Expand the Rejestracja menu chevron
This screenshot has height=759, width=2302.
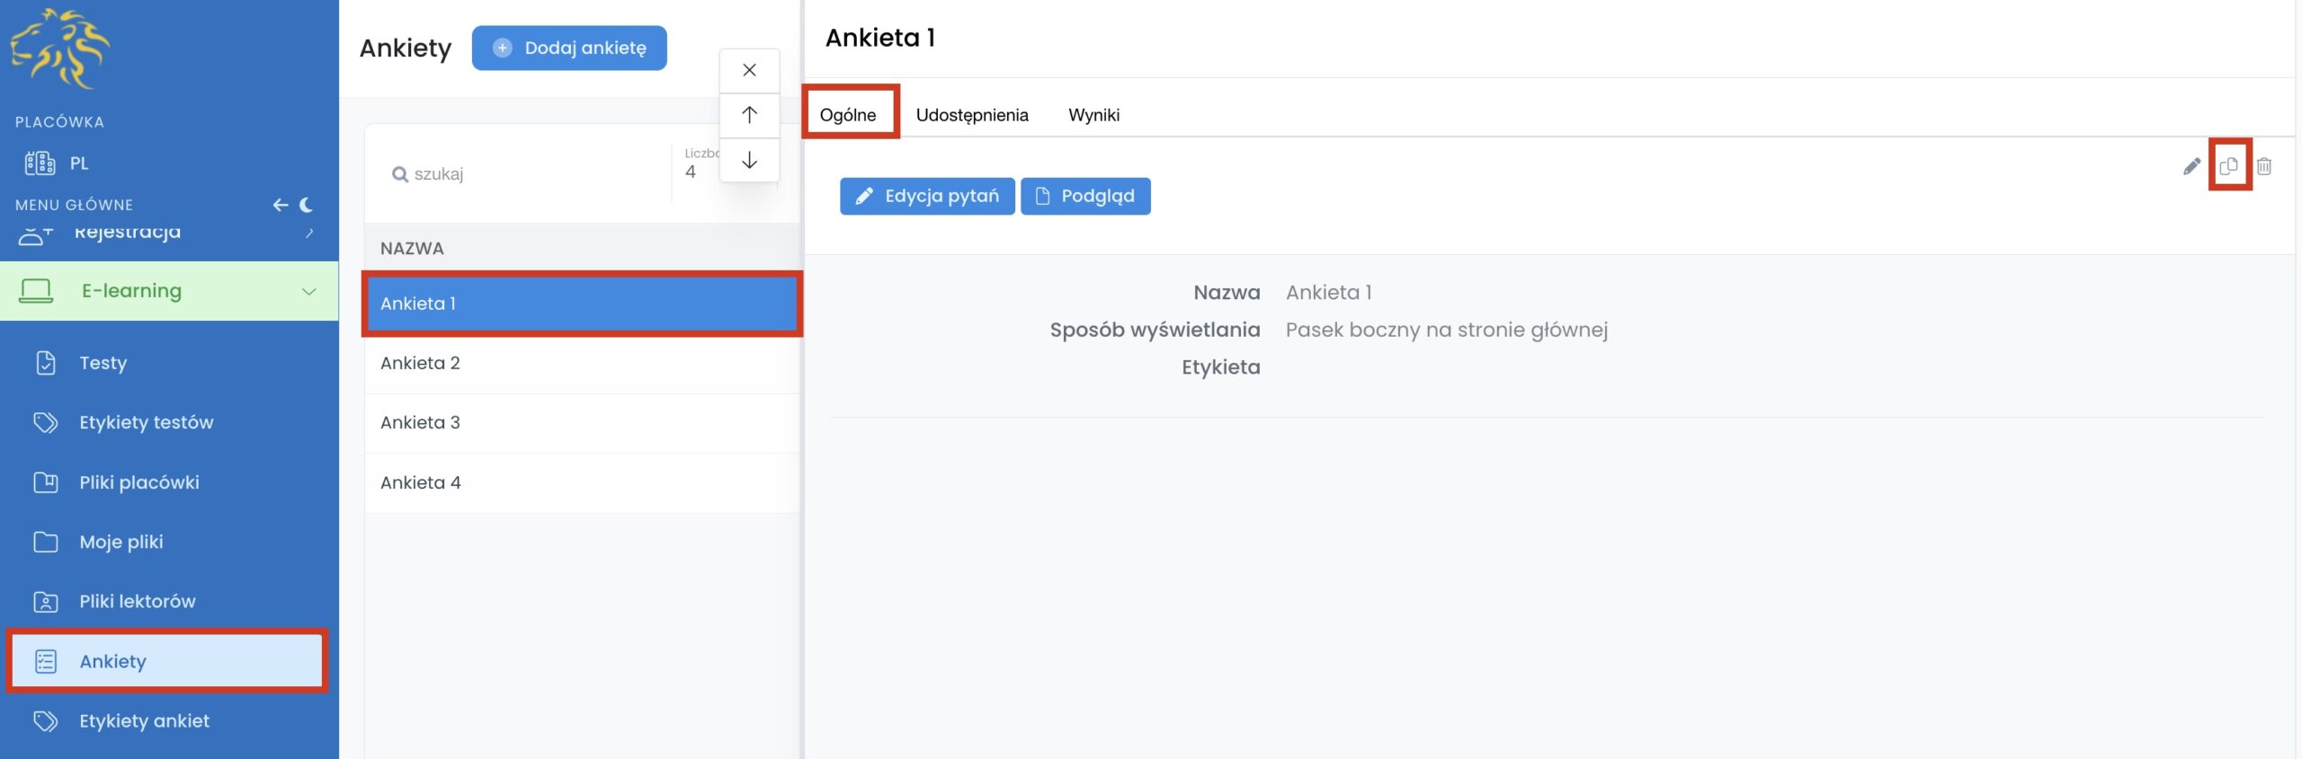(309, 234)
